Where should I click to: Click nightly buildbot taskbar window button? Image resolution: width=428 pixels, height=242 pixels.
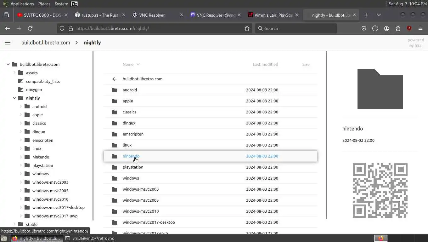coord(37,238)
